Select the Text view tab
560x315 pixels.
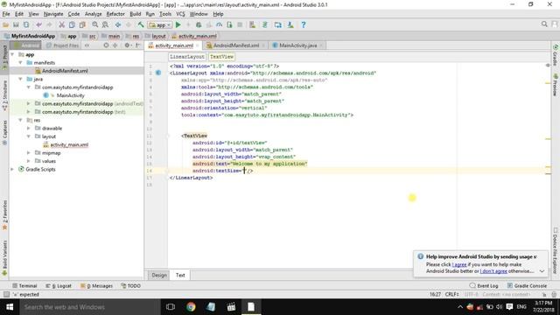click(180, 275)
